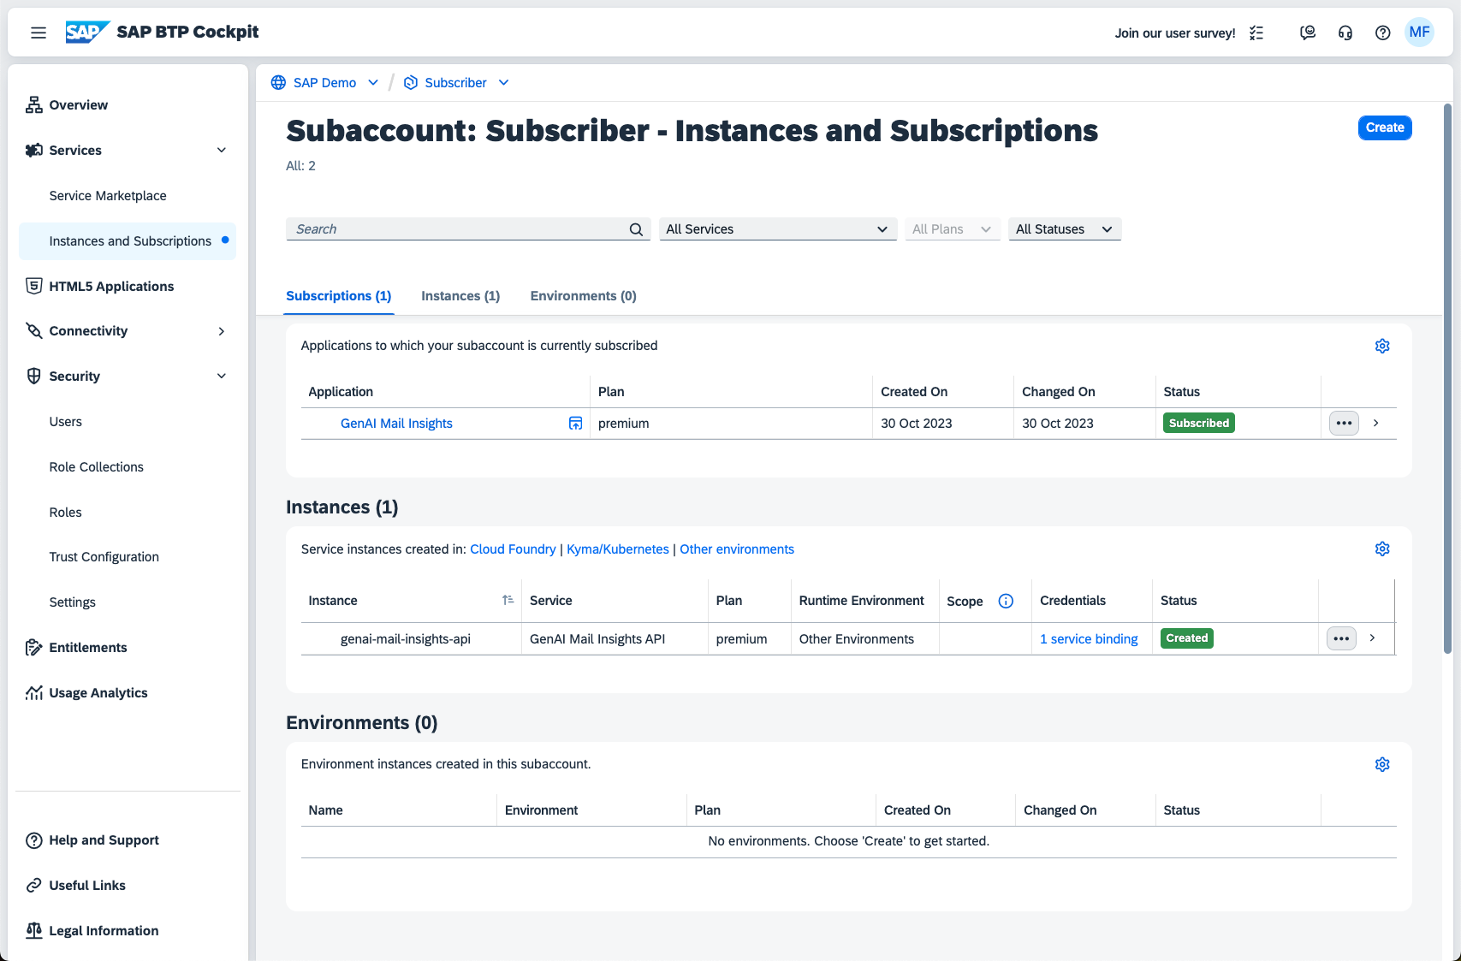Open the support headset icon
The width and height of the screenshot is (1461, 961).
1345,33
